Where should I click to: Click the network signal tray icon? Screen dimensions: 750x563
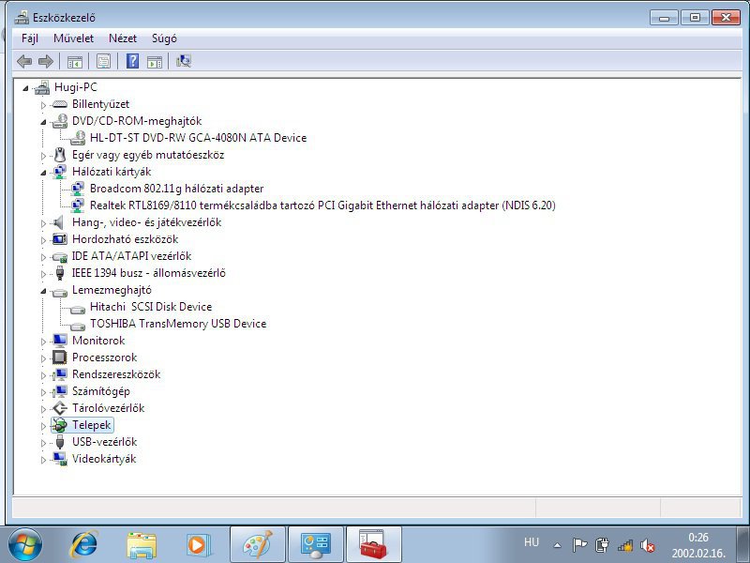(625, 545)
